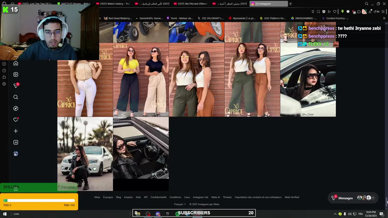Screen dimensions: 388x218
Task: Expand the Messages popup more options
Action: pos(373,198)
